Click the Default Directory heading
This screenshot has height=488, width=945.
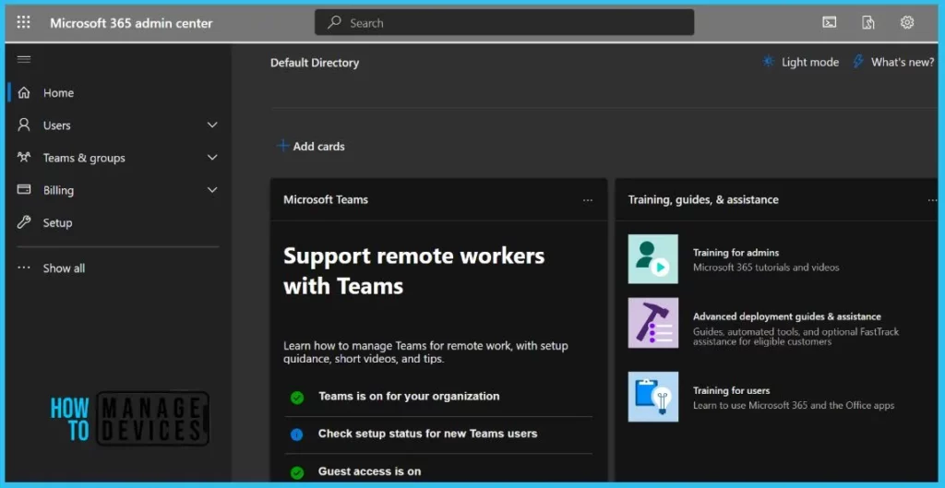pos(315,63)
